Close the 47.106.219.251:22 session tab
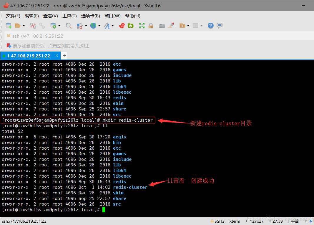This screenshot has width=314, height=225. (57, 55)
